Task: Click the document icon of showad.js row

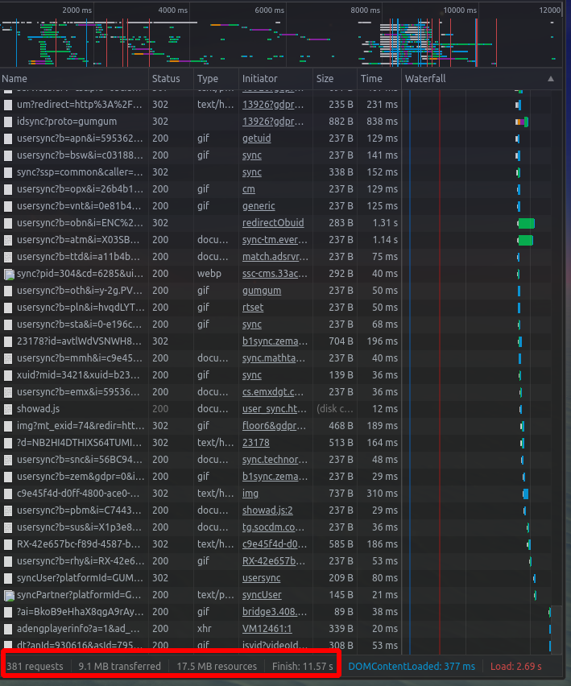Action: (8, 409)
